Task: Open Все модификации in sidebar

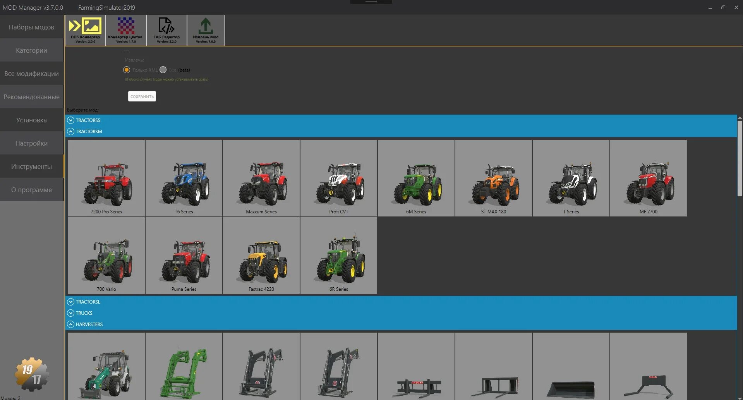Action: click(31, 74)
